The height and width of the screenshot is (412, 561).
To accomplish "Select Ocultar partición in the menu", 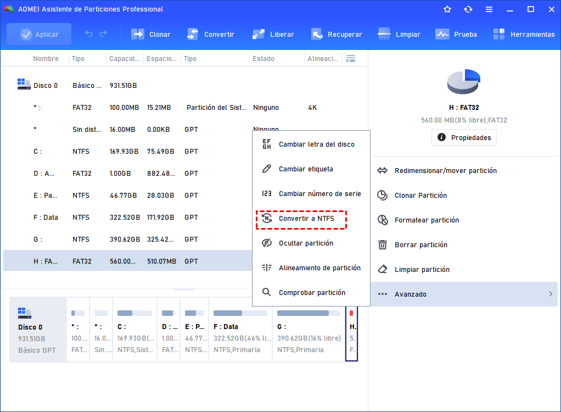I will click(306, 243).
